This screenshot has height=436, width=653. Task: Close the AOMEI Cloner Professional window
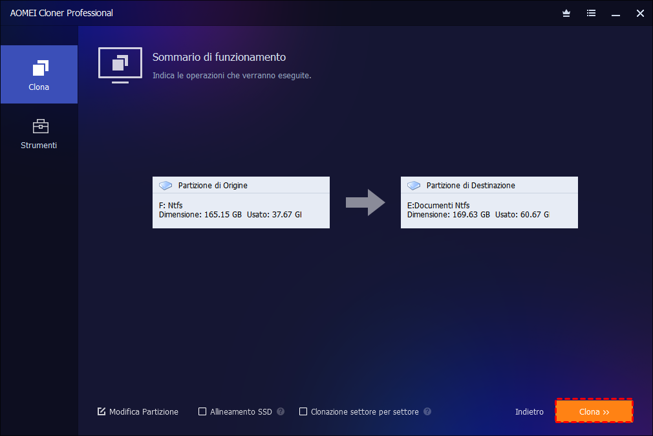click(640, 13)
